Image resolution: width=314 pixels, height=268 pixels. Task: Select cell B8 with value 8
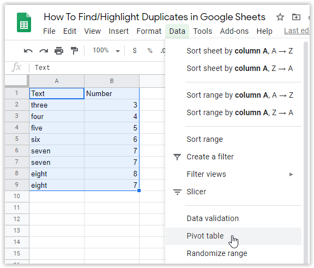(x=112, y=174)
